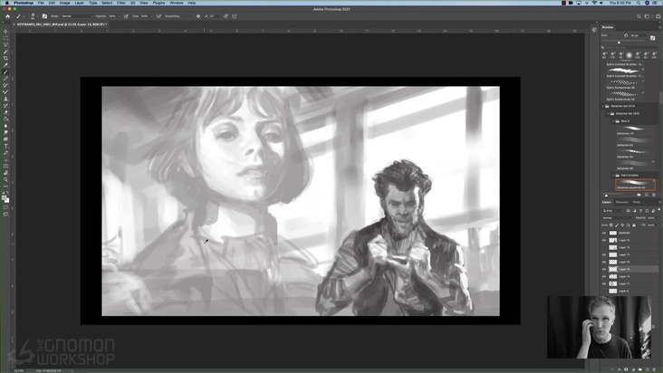Open the search icon top right

click(639, 16)
